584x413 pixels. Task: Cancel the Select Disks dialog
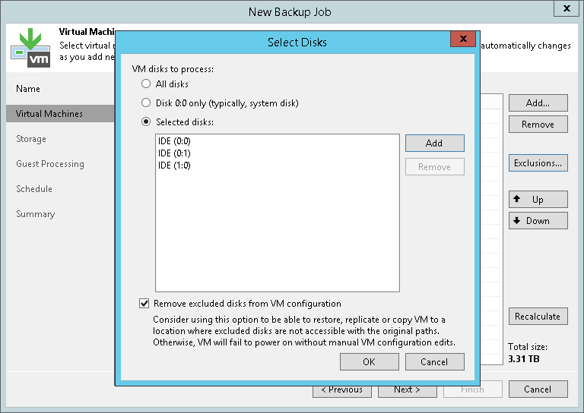point(435,361)
